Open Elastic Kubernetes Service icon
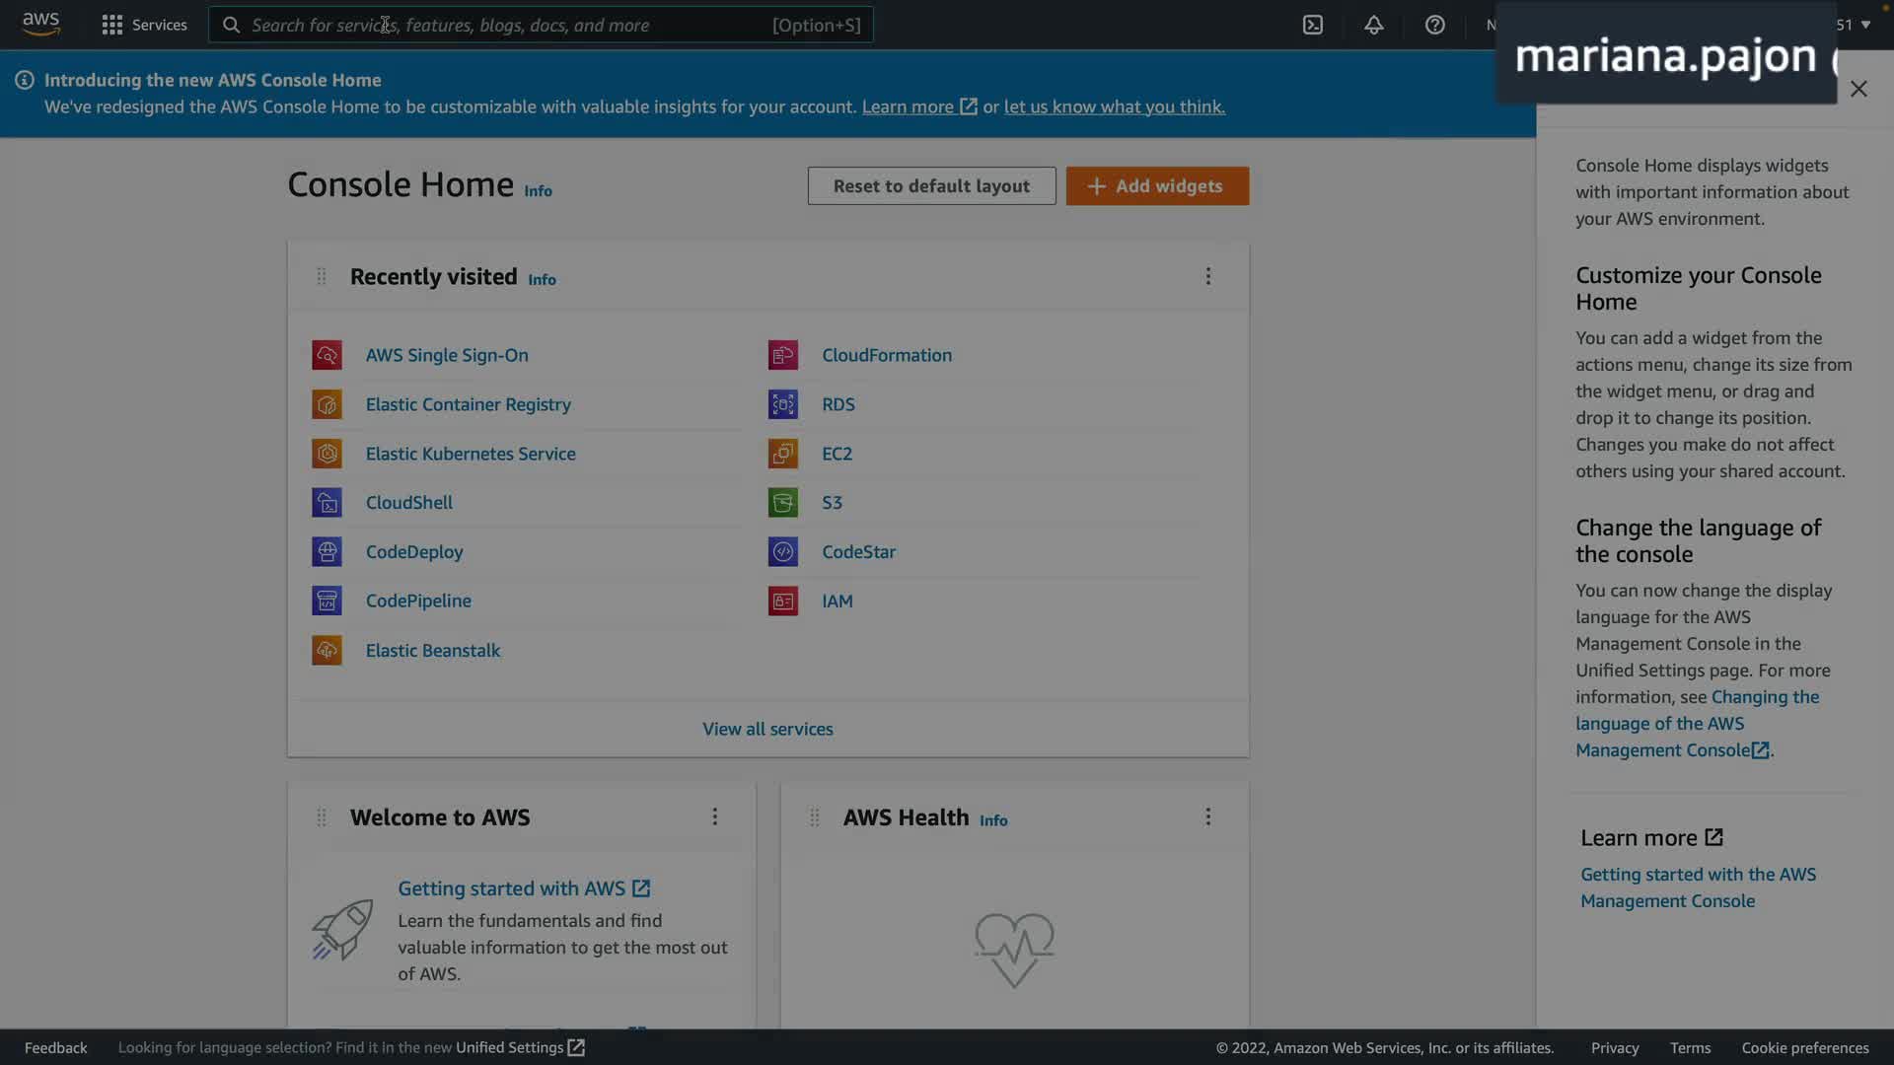The height and width of the screenshot is (1065, 1894). 327,454
